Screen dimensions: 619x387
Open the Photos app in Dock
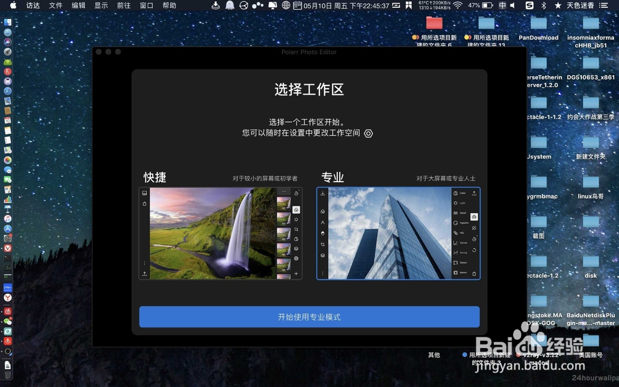tap(7, 160)
